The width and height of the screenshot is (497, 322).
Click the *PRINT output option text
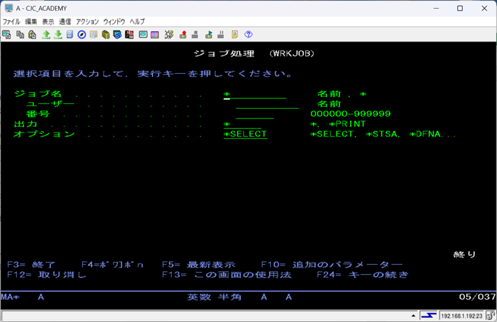click(x=347, y=124)
